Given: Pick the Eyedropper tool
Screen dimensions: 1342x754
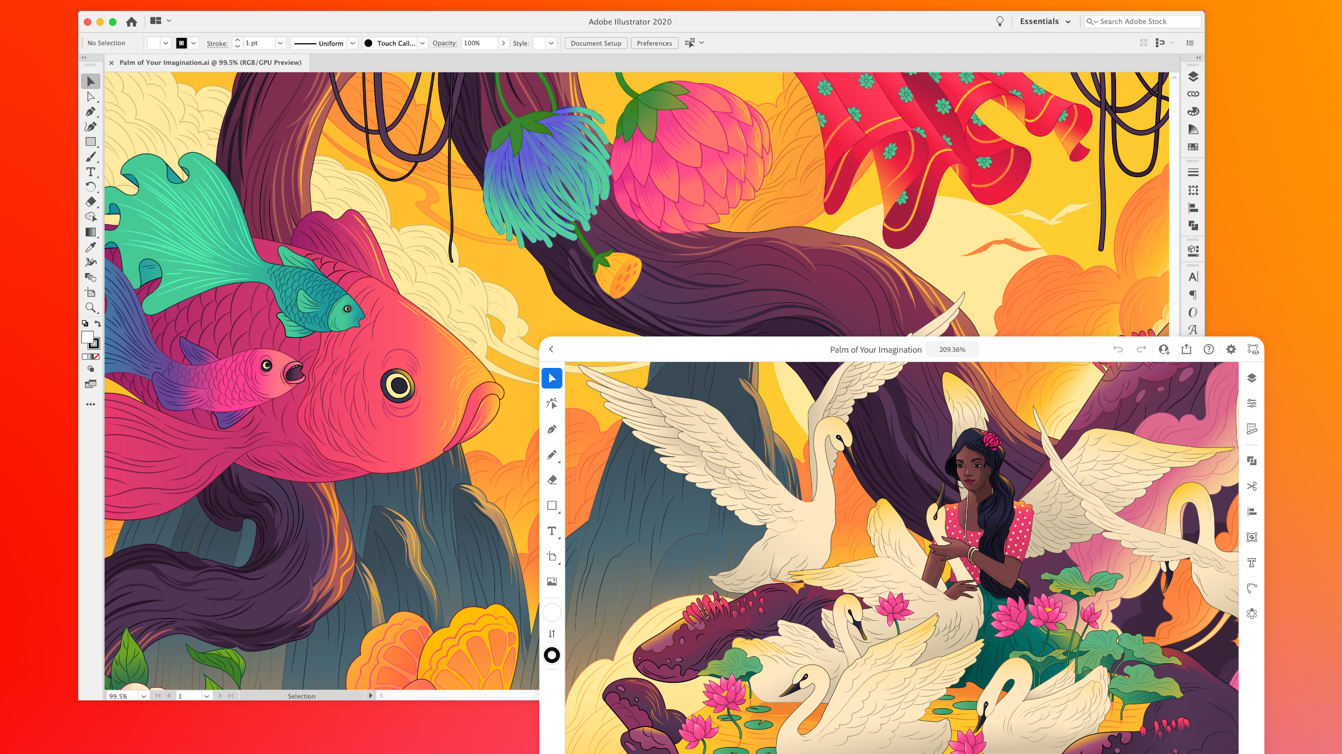Looking at the screenshot, I should pyautogui.click(x=91, y=247).
